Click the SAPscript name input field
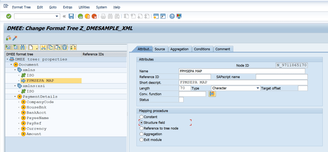Image resolution: width=328 pixels, height=152 pixels. pos(282,77)
